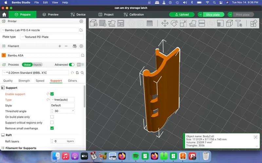Screen dimensions: 262x163
Task: Go to the home screen icon
Action: click(x=4, y=15)
